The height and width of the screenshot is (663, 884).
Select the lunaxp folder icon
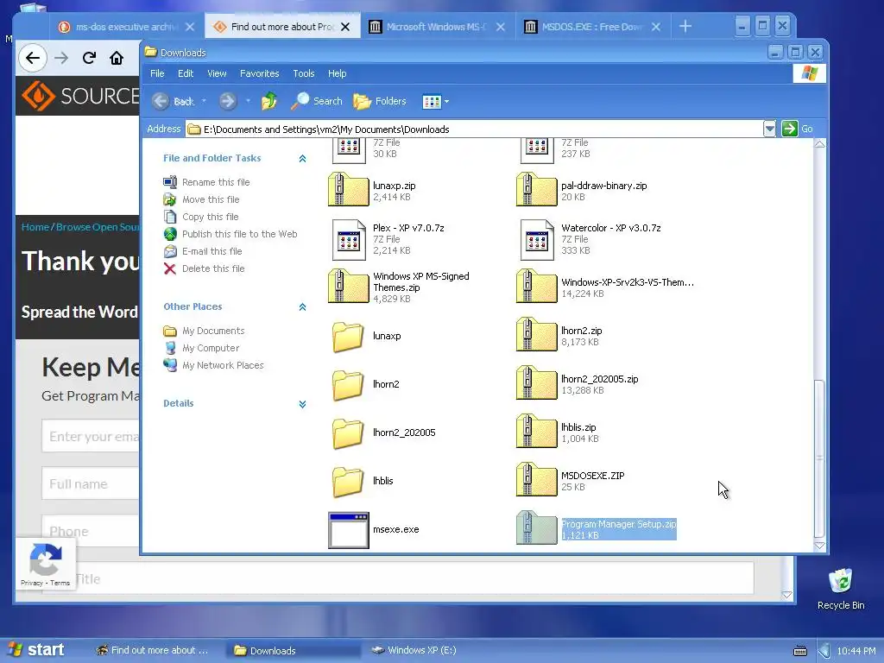point(348,337)
